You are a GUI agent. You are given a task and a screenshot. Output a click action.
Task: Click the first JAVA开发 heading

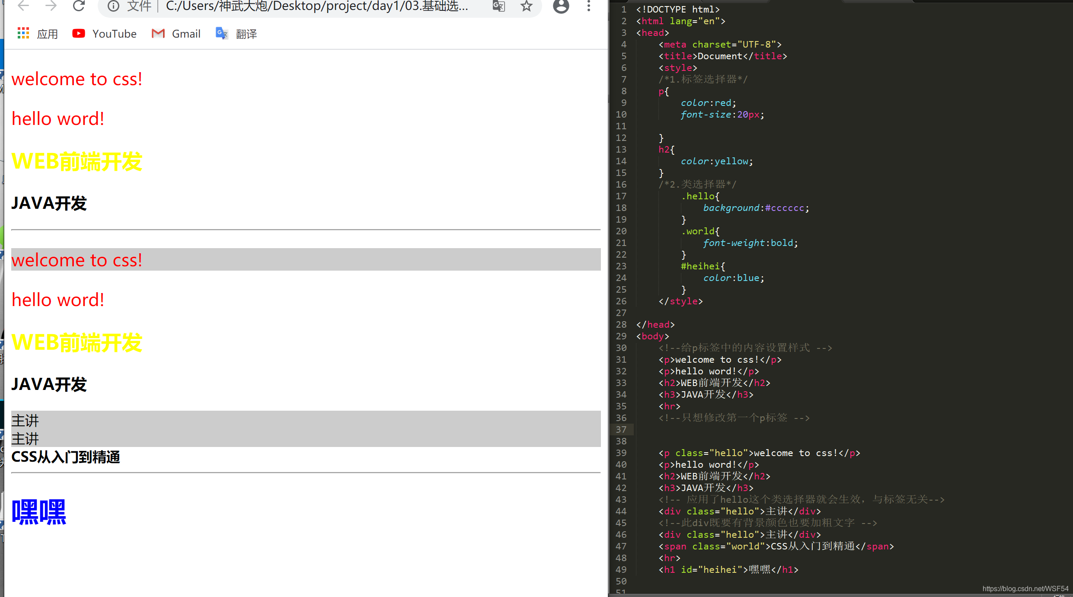(49, 203)
